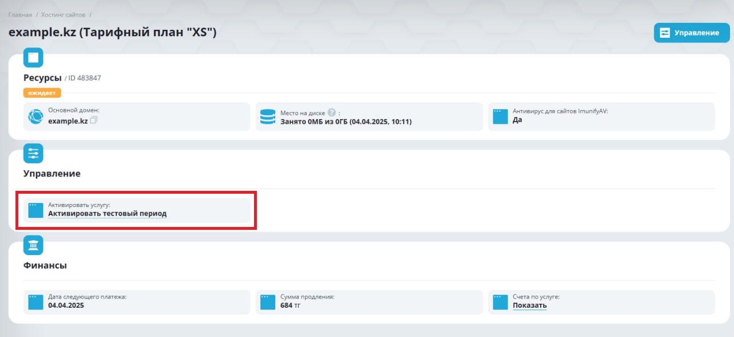Viewport: 734px width, 337px height.
Task: Activate trial via "Активировать тестовый период"
Action: (107, 214)
